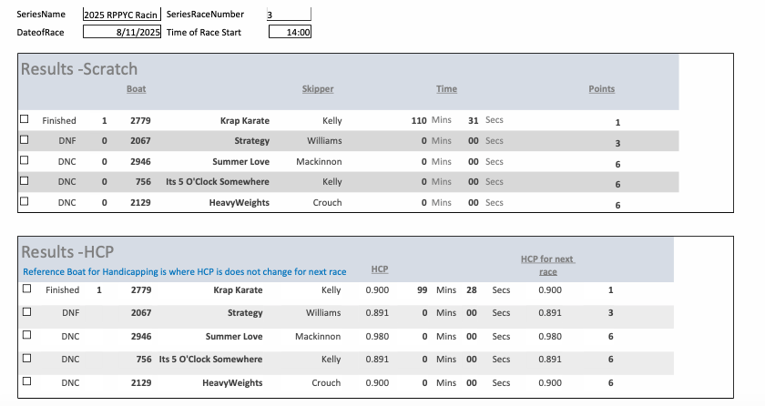This screenshot has width=765, height=406.
Task: Tick the DNF Strategy checkbox in Scratch results
Action: point(25,140)
